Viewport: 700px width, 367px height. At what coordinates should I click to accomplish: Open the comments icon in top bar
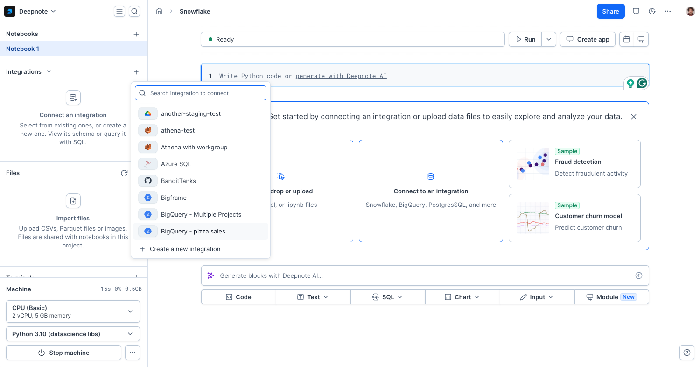click(636, 11)
